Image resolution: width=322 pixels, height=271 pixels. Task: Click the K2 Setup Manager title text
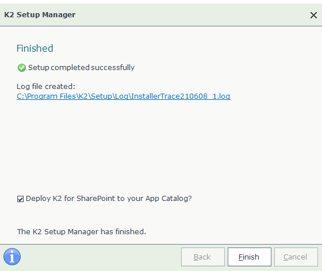pos(40,15)
